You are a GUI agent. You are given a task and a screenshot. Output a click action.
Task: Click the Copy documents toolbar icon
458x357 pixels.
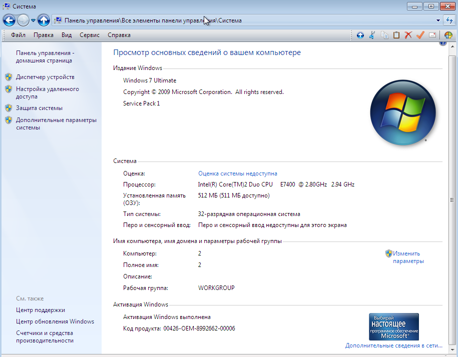coord(384,35)
